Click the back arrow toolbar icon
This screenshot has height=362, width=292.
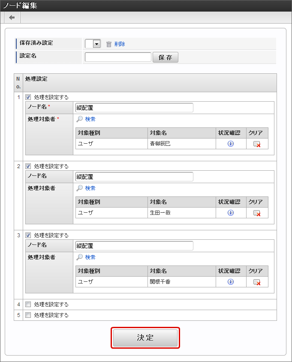[x=12, y=18]
